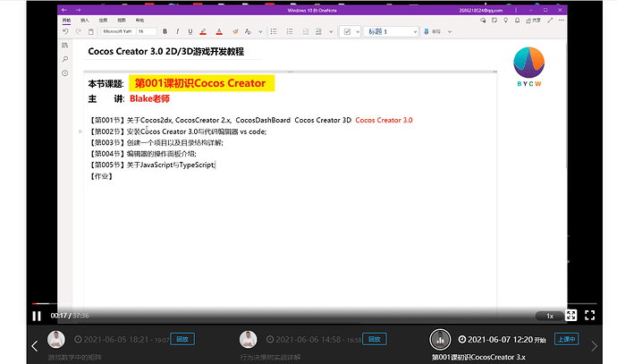
Task: Click the 【第002节】 line about vs code
Action: pyautogui.click(x=179, y=131)
